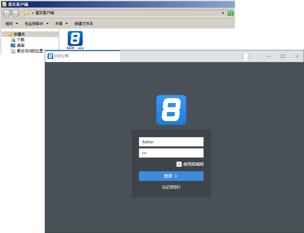The image size is (304, 233).
Task: Open the AIO8 .exe file icon
Action: click(x=75, y=39)
